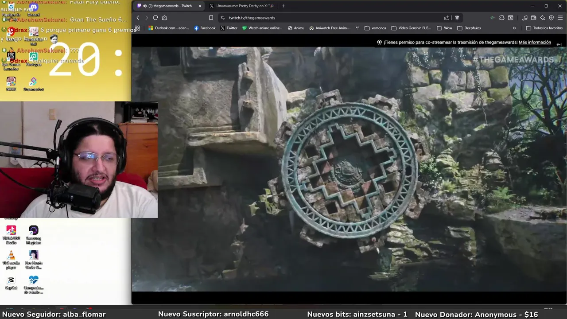
Task: Open Facebook bookmark
Action: pos(205,28)
